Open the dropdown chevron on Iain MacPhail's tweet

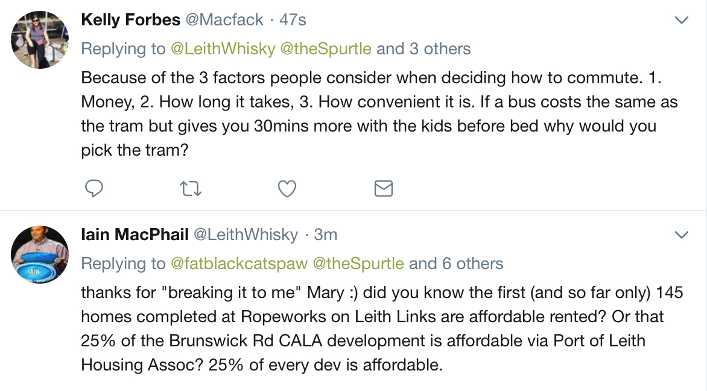point(681,235)
